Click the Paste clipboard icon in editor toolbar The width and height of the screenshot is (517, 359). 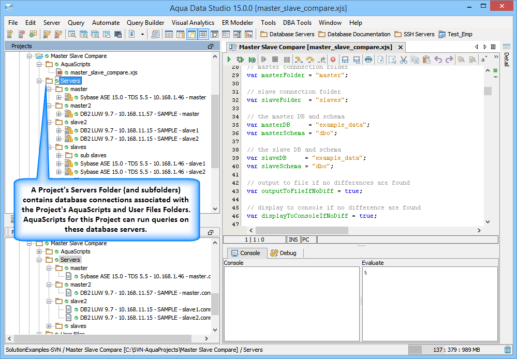(x=426, y=59)
